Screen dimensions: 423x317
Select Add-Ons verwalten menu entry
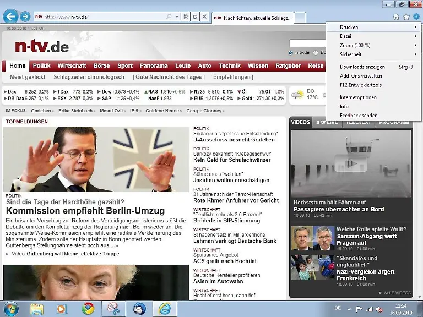point(361,76)
